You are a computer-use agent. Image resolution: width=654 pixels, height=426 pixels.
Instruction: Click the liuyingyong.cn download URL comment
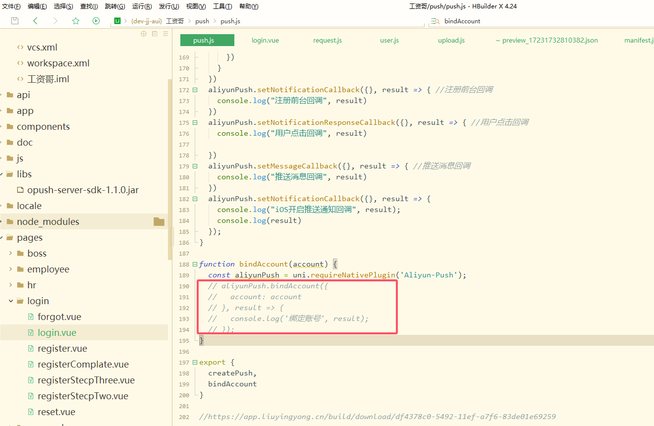click(378, 417)
